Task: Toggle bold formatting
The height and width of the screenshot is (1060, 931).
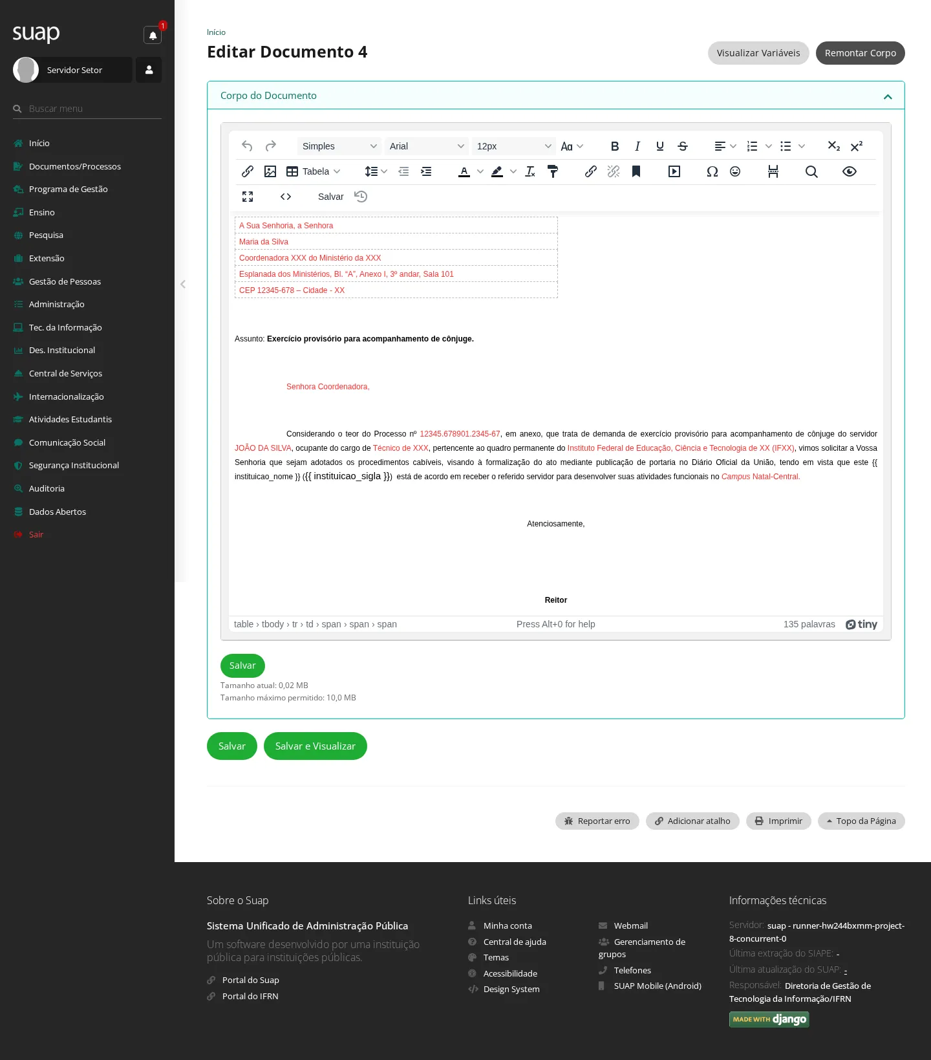Action: point(615,146)
